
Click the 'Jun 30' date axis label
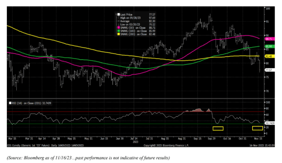[x=120, y=139]
